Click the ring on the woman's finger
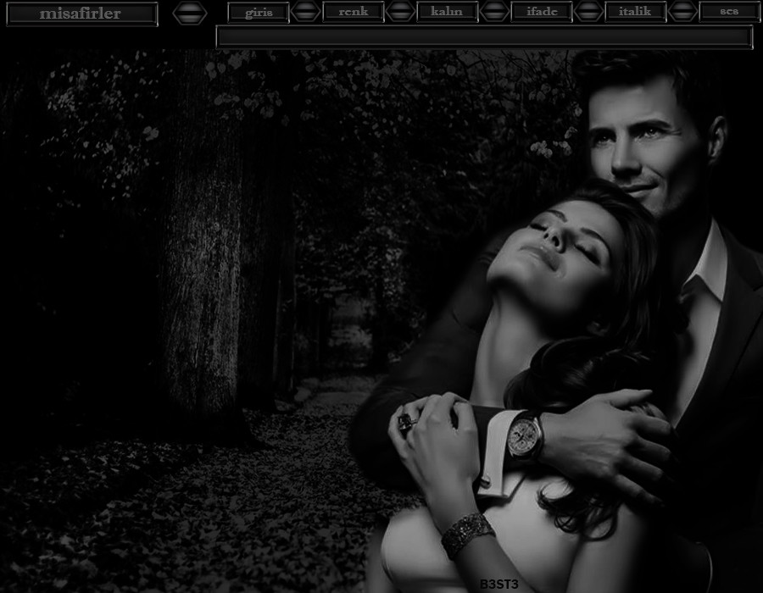This screenshot has width=763, height=593. tap(409, 421)
